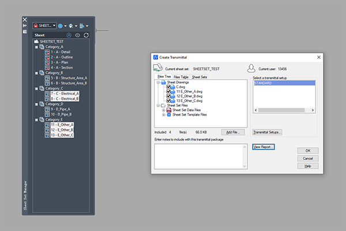The width and height of the screenshot is (346, 231).
Task: Click the printer publish icon in Sheet Set Manager
Action: click(x=71, y=26)
